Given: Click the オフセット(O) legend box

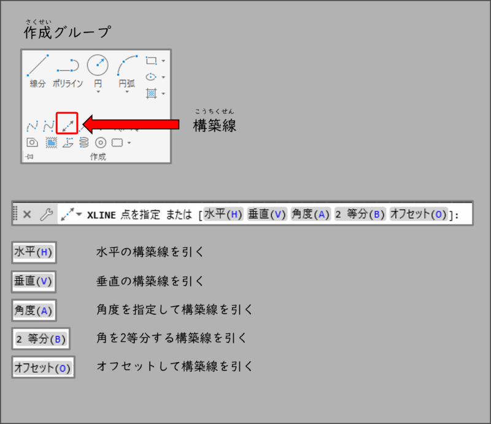Looking at the screenshot, I should click(43, 368).
